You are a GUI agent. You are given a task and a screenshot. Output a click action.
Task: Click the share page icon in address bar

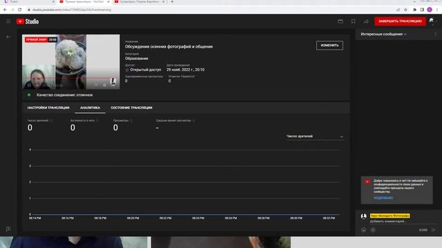coord(398,10)
